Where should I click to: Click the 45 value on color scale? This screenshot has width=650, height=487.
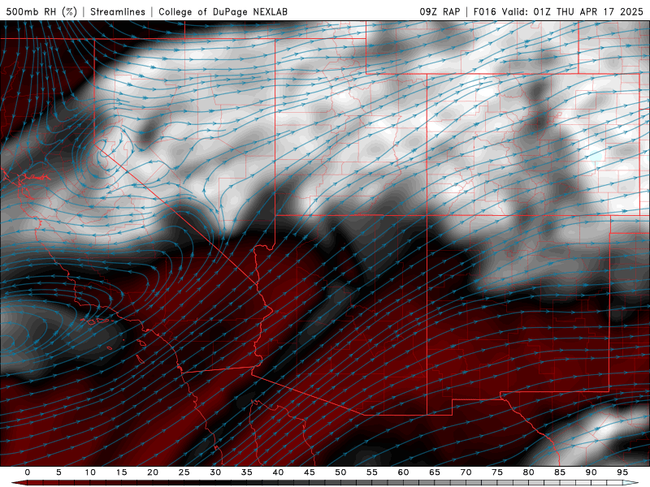coord(310,472)
